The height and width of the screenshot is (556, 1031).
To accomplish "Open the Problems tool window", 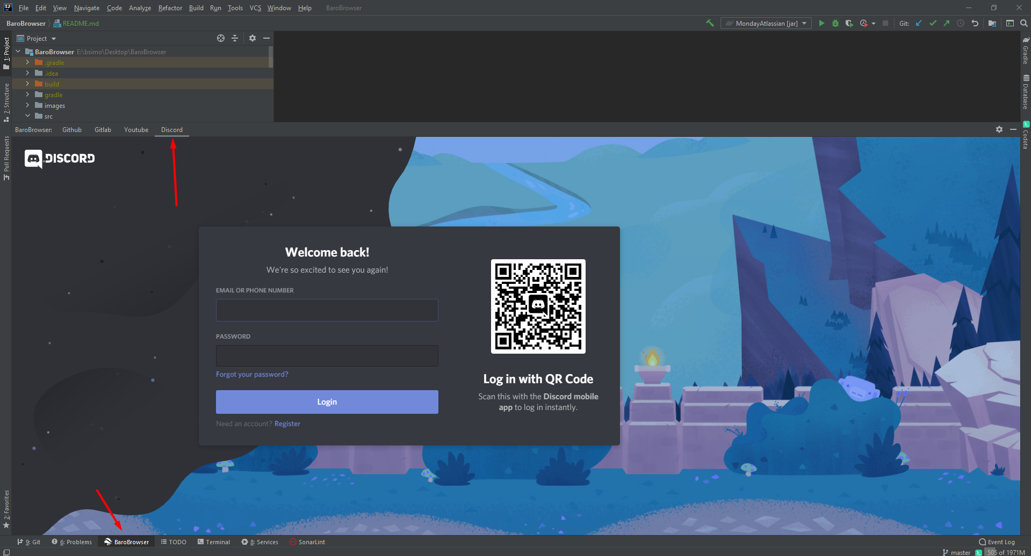I will point(72,542).
